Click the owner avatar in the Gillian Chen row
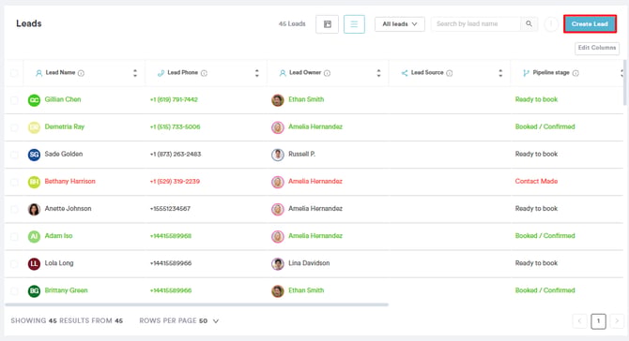This screenshot has width=629, height=341. tap(278, 100)
